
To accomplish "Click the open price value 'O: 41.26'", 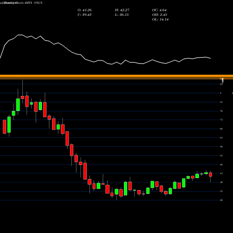I will [x=84, y=10].
